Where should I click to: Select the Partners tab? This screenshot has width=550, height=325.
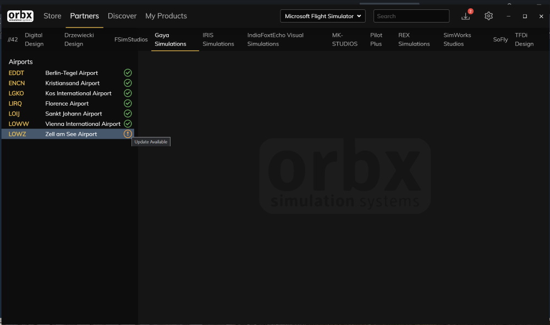pyautogui.click(x=85, y=16)
